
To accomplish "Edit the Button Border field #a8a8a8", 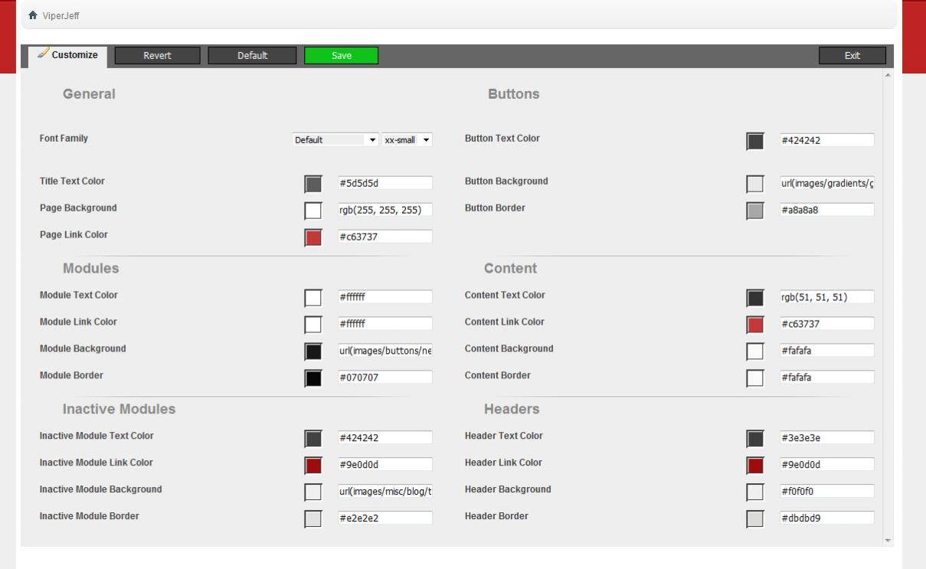I will (x=826, y=210).
